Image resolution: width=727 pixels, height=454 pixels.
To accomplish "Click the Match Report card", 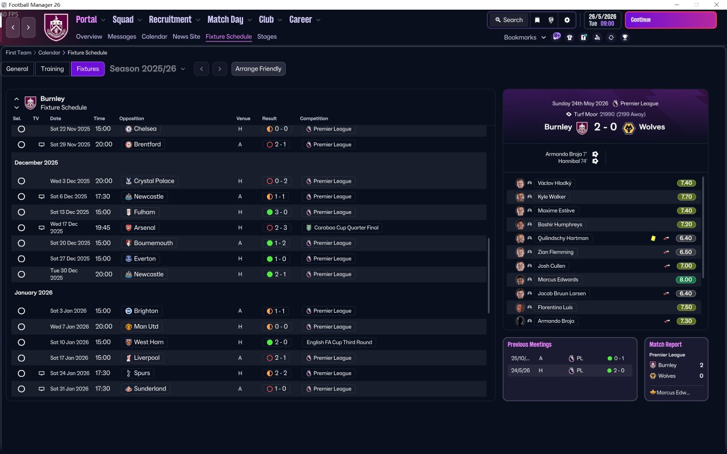I will tap(676, 369).
